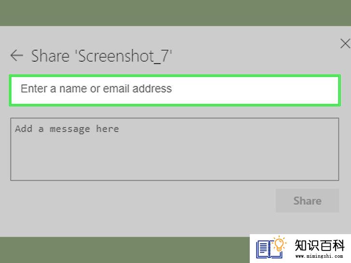Click the 'Add a message here' placeholder text
Viewport: 351px width, 263px height.
67,129
